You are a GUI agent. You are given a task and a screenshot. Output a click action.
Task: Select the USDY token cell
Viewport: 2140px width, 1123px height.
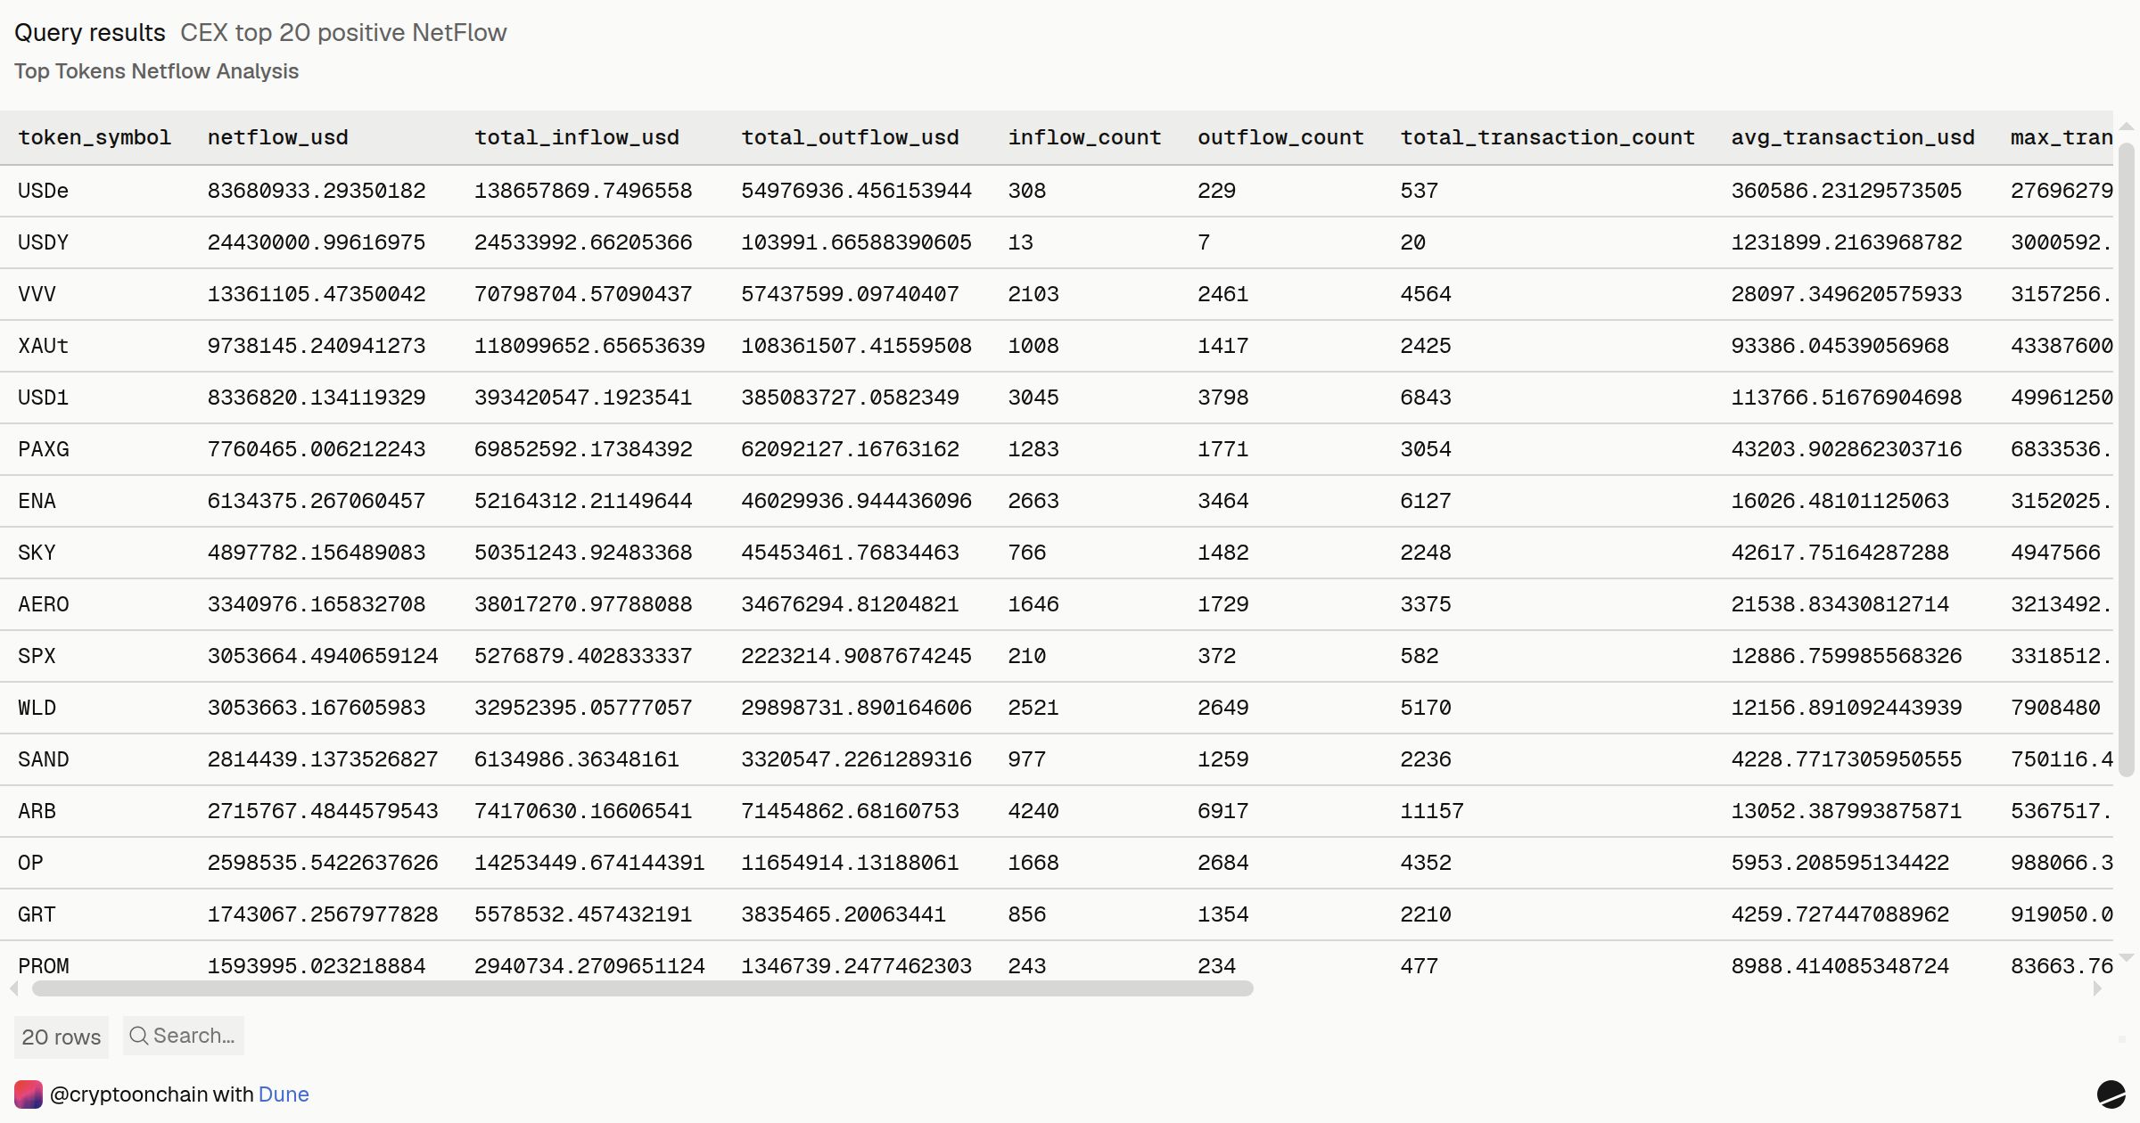click(x=44, y=242)
